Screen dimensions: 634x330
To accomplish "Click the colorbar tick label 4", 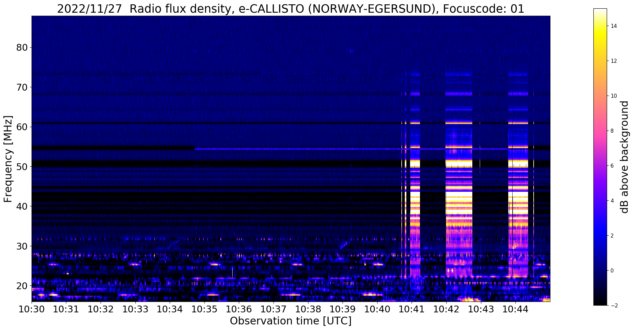I will (612, 201).
